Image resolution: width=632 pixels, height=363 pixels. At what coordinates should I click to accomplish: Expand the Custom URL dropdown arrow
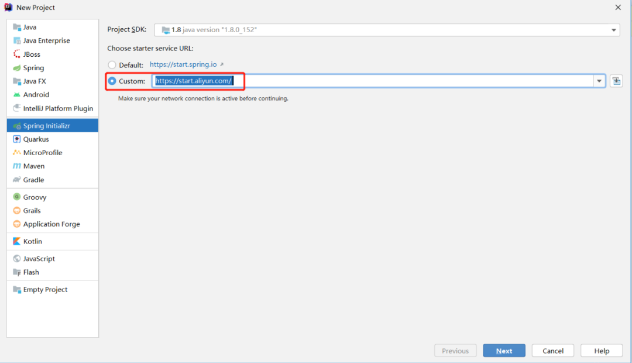(599, 81)
